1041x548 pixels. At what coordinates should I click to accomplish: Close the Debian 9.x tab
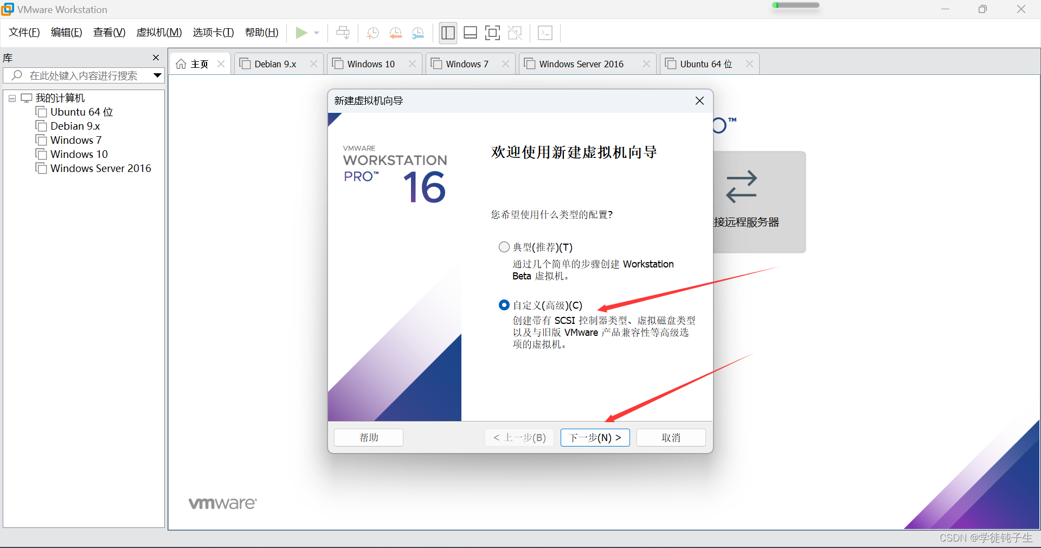coord(313,64)
